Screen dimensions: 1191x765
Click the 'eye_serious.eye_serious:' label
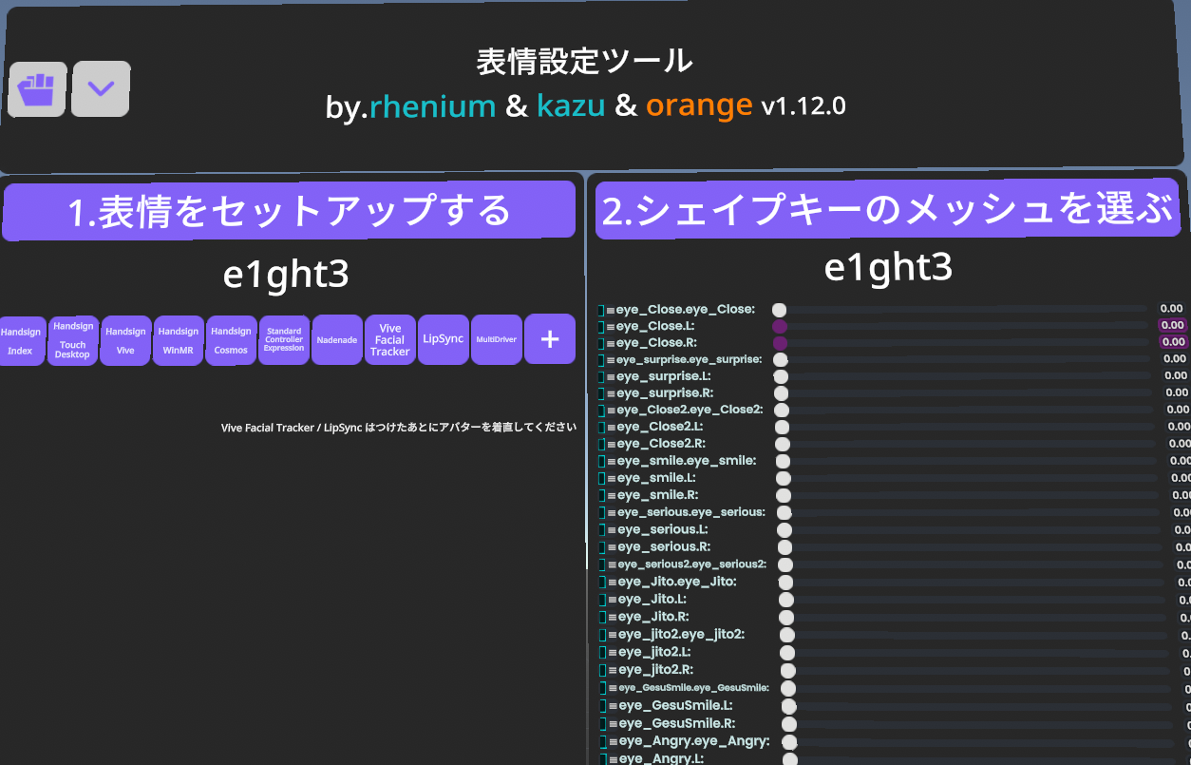pos(691,512)
